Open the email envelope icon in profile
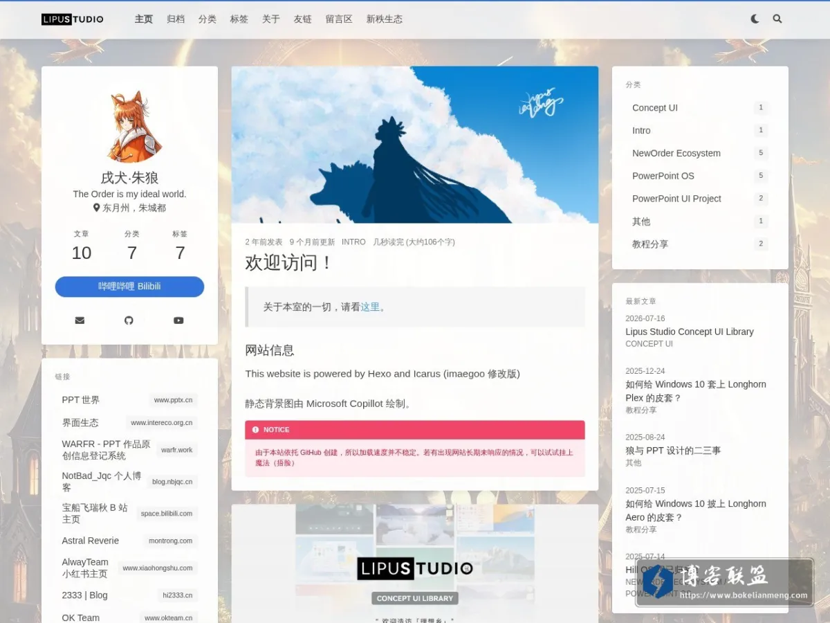Screen dimensions: 830x623 pos(80,320)
